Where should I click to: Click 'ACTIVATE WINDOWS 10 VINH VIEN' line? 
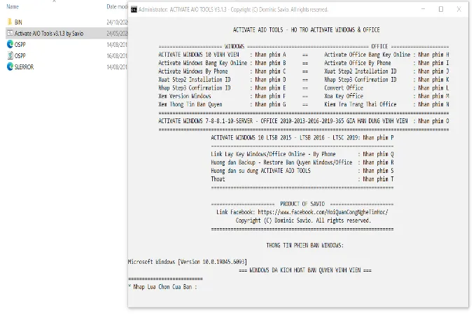pyautogui.click(x=222, y=55)
